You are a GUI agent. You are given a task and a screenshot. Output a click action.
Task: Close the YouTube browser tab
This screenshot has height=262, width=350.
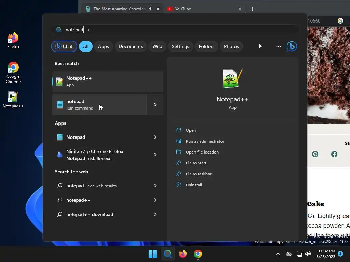[240, 9]
